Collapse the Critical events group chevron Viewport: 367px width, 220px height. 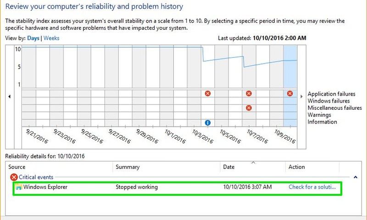coord(356,177)
